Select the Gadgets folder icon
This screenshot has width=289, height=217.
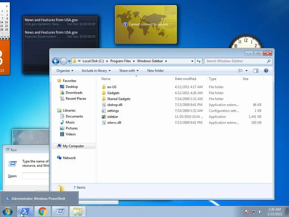tap(104, 93)
